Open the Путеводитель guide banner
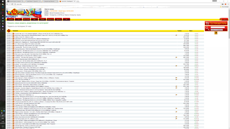The image size is (230, 129). [x=216, y=23]
